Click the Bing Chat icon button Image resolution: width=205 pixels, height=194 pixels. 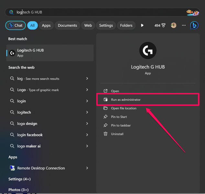[16, 25]
